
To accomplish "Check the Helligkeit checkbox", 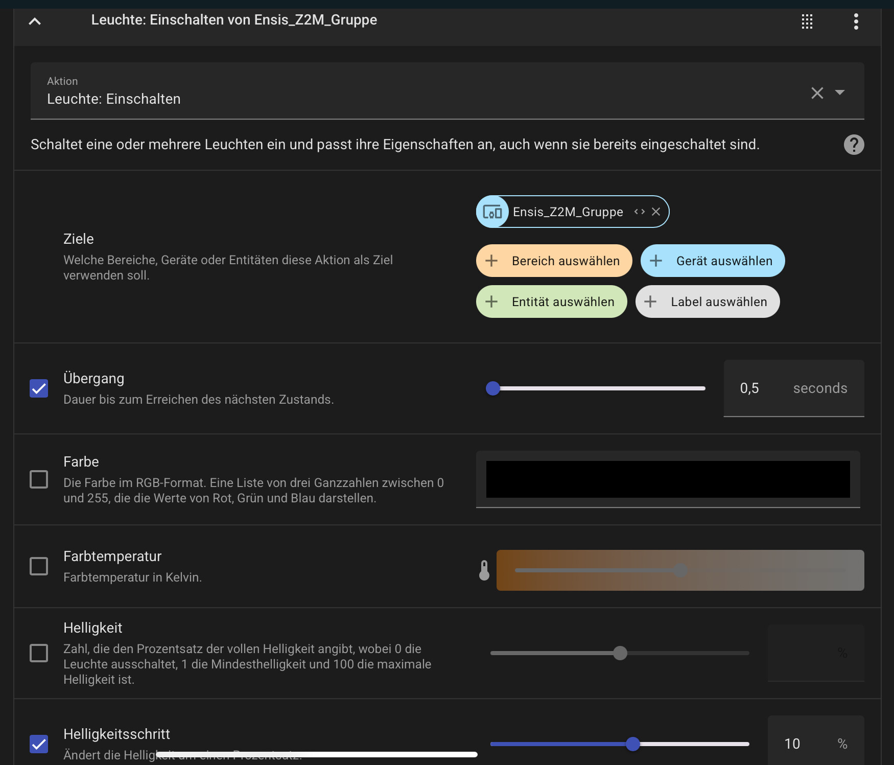I will 39,653.
